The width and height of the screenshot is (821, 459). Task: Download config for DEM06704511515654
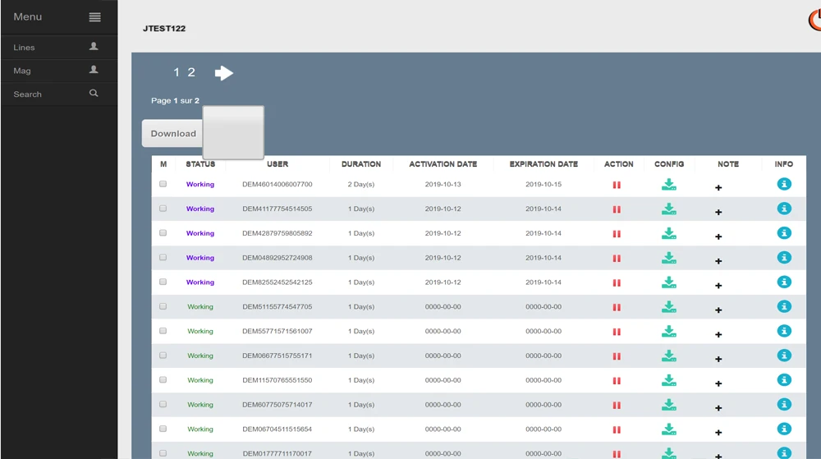coord(668,429)
